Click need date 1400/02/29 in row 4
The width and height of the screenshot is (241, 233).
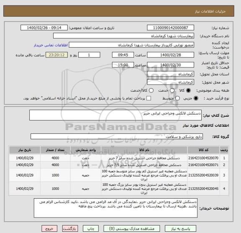click(x=25, y=189)
